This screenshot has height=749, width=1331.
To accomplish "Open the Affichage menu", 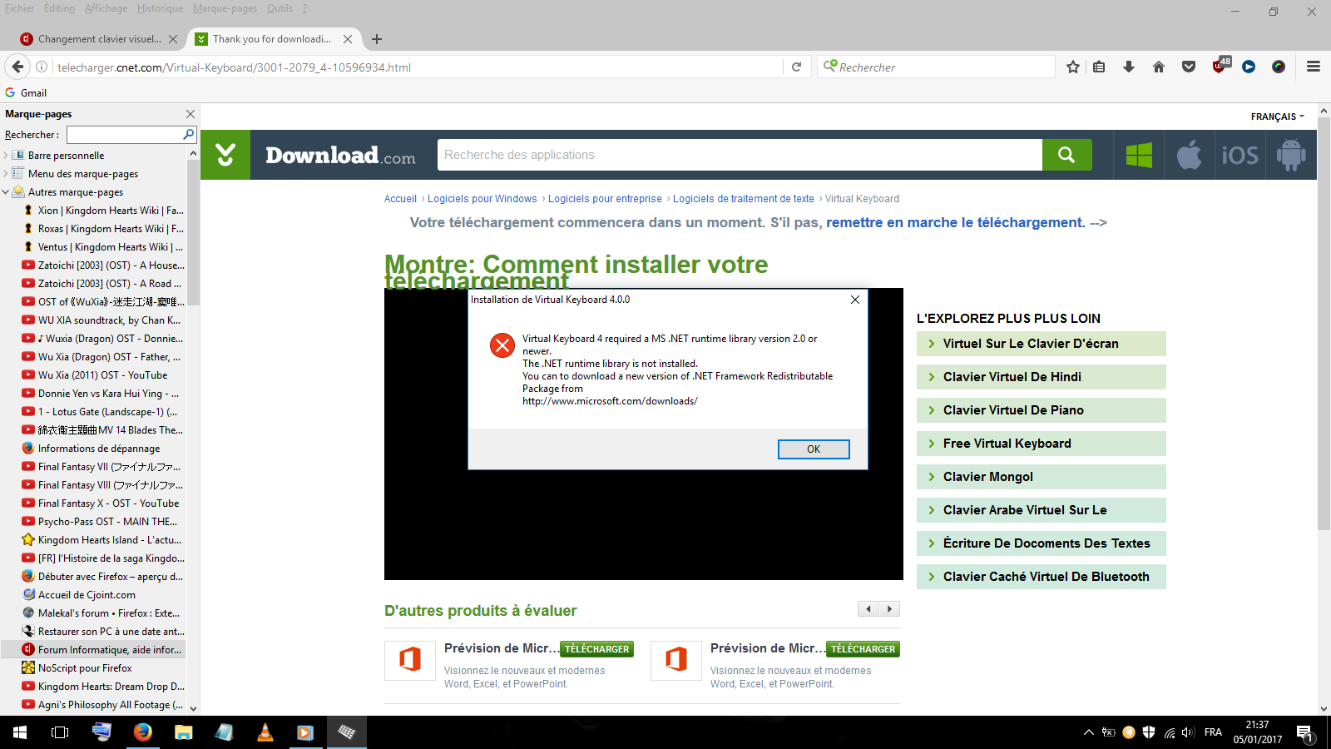I will [x=106, y=8].
